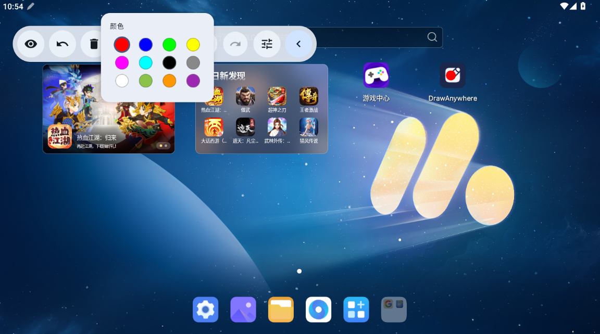Click the redo arrow in drawing toolbar

point(235,44)
